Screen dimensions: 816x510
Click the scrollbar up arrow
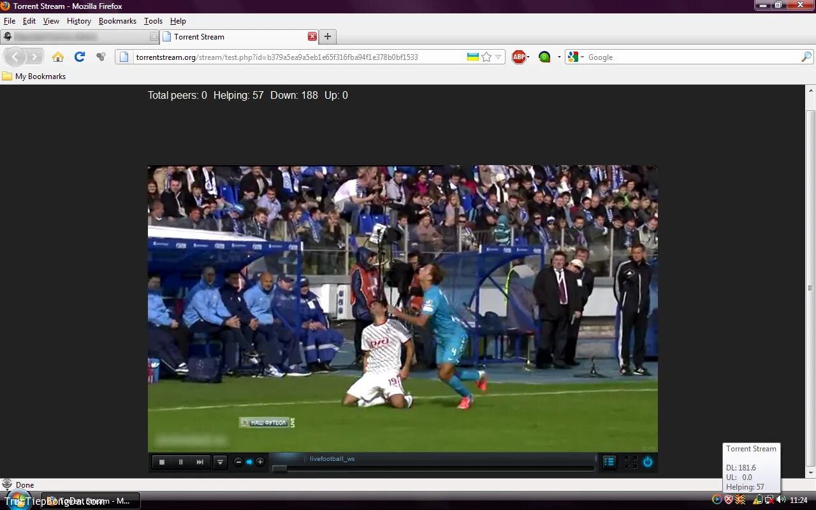tap(811, 90)
